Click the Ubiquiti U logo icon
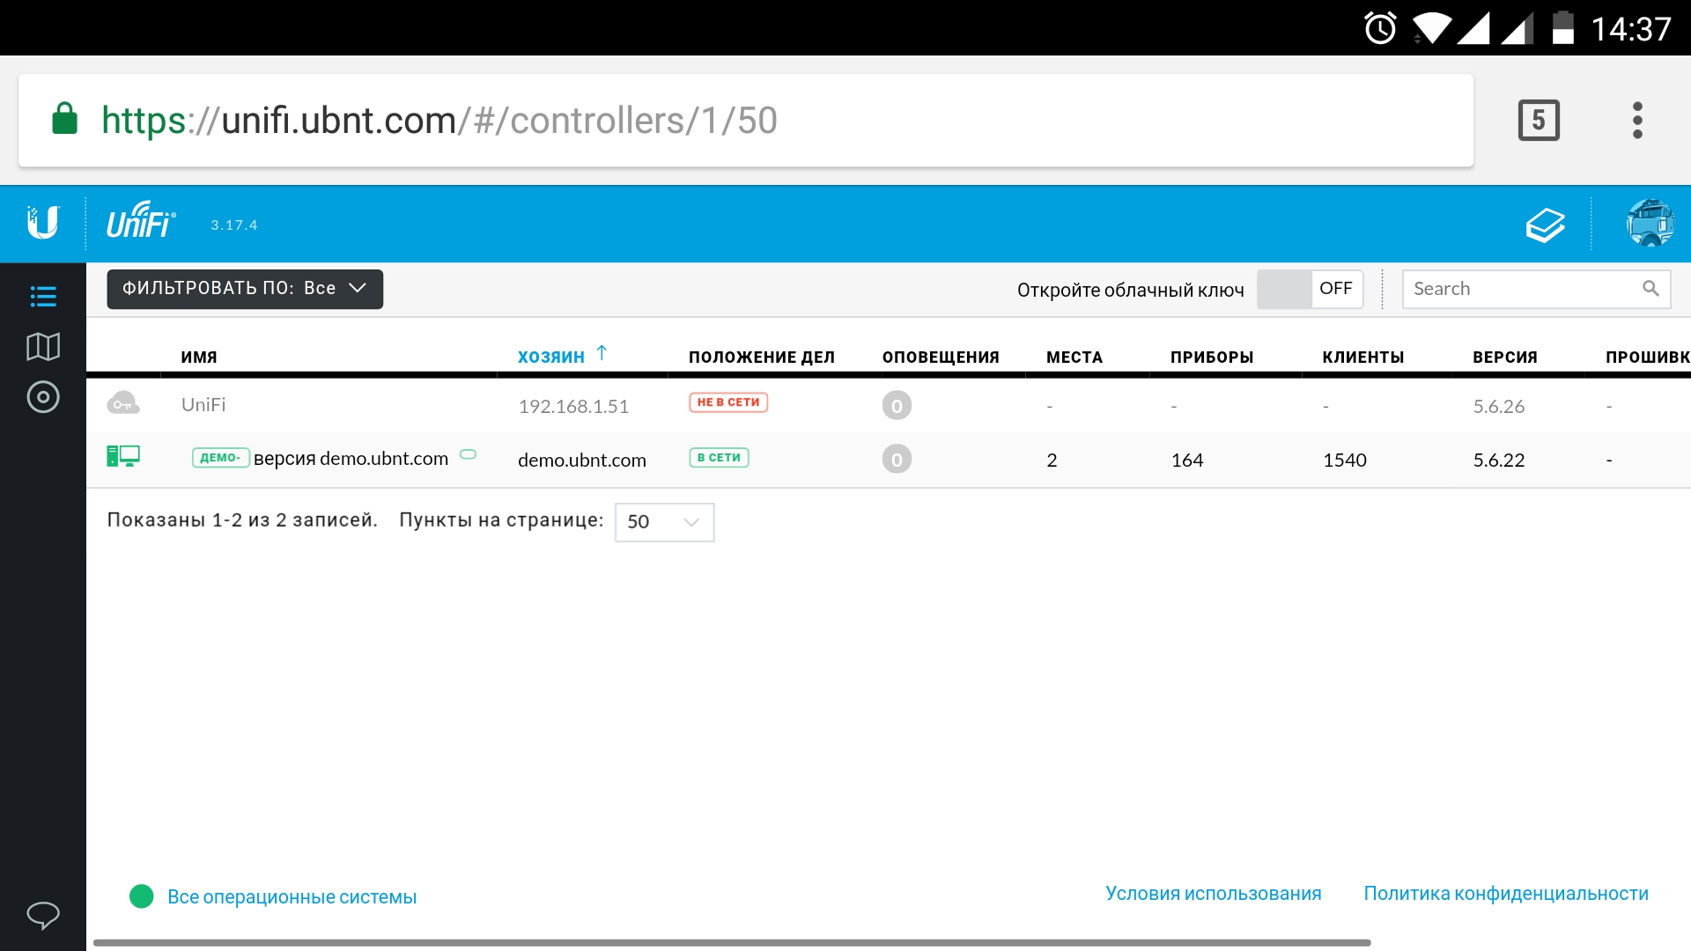The width and height of the screenshot is (1691, 951). 42,223
